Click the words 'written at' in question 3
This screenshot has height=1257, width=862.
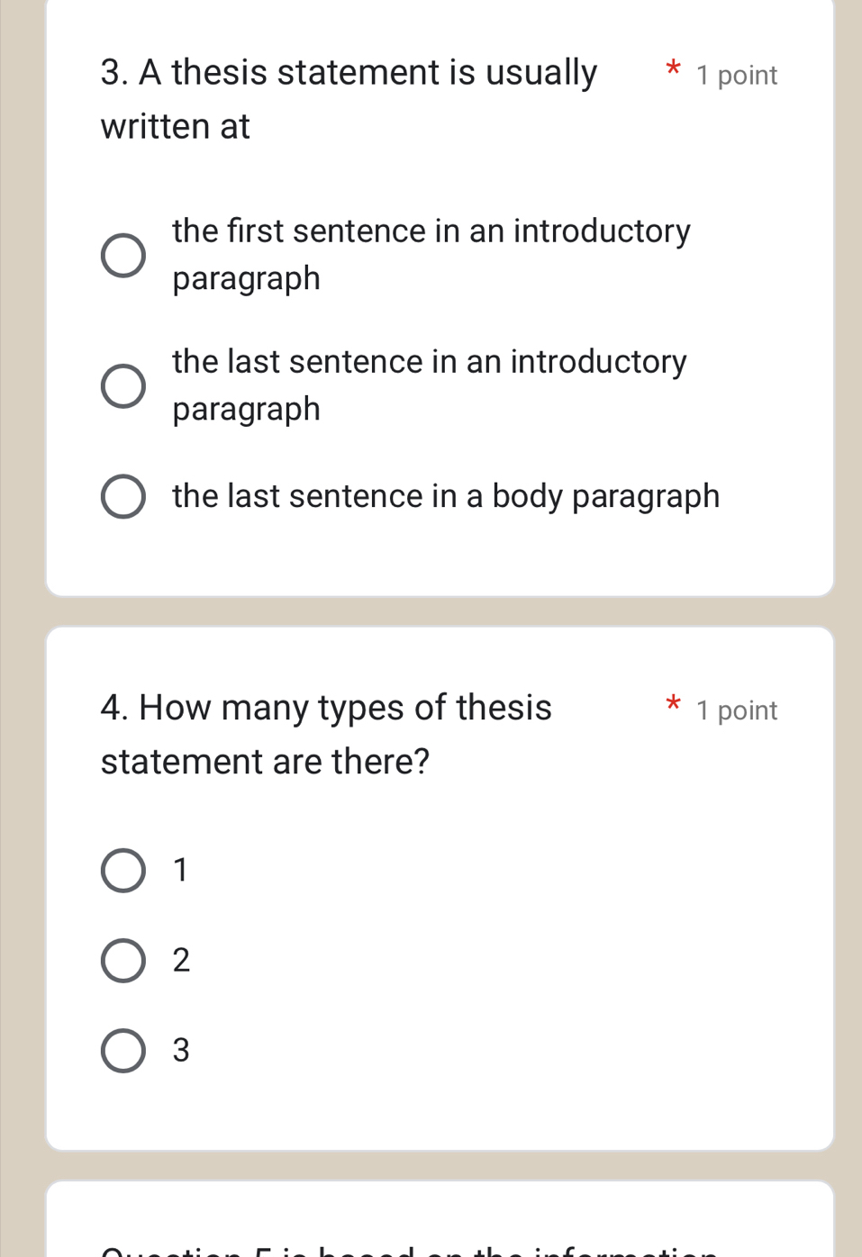click(176, 127)
